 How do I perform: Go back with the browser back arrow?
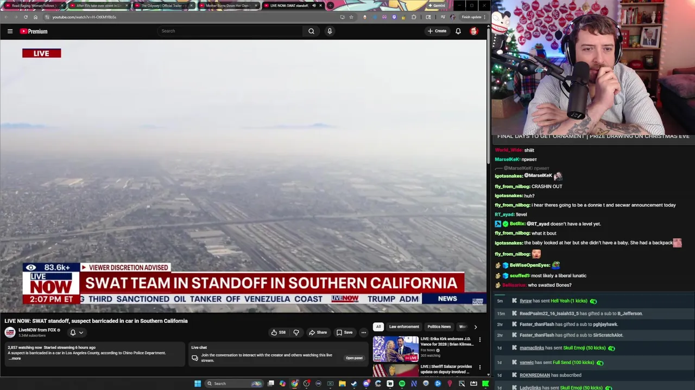[x=6, y=17]
